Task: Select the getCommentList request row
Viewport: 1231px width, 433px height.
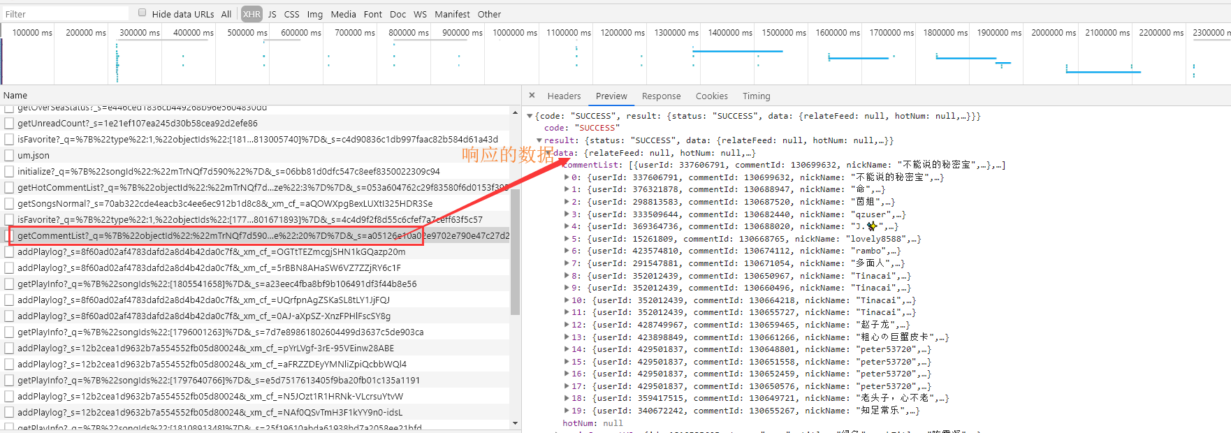Action: pos(256,235)
